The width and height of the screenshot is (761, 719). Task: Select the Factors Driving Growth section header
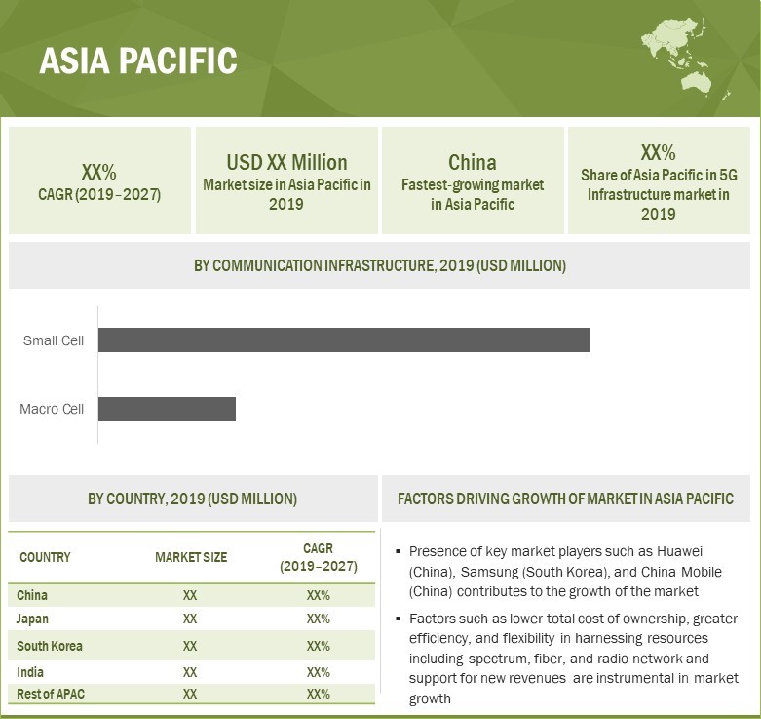click(565, 499)
